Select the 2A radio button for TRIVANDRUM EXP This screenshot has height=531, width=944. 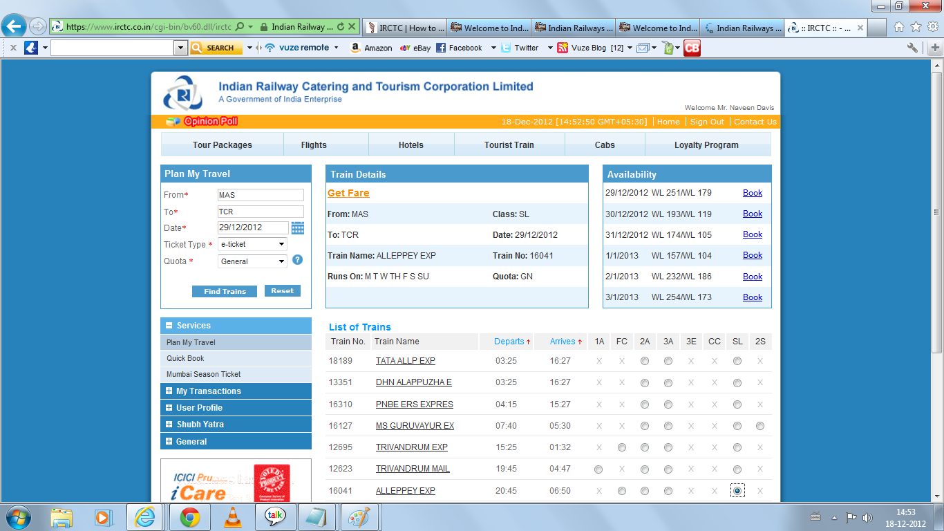(x=645, y=447)
